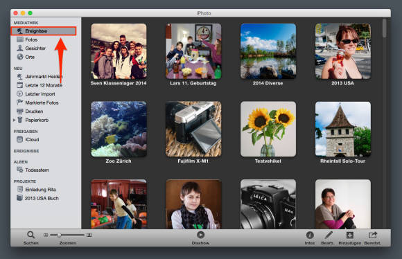Minimize the iPhoto window

click(23, 13)
